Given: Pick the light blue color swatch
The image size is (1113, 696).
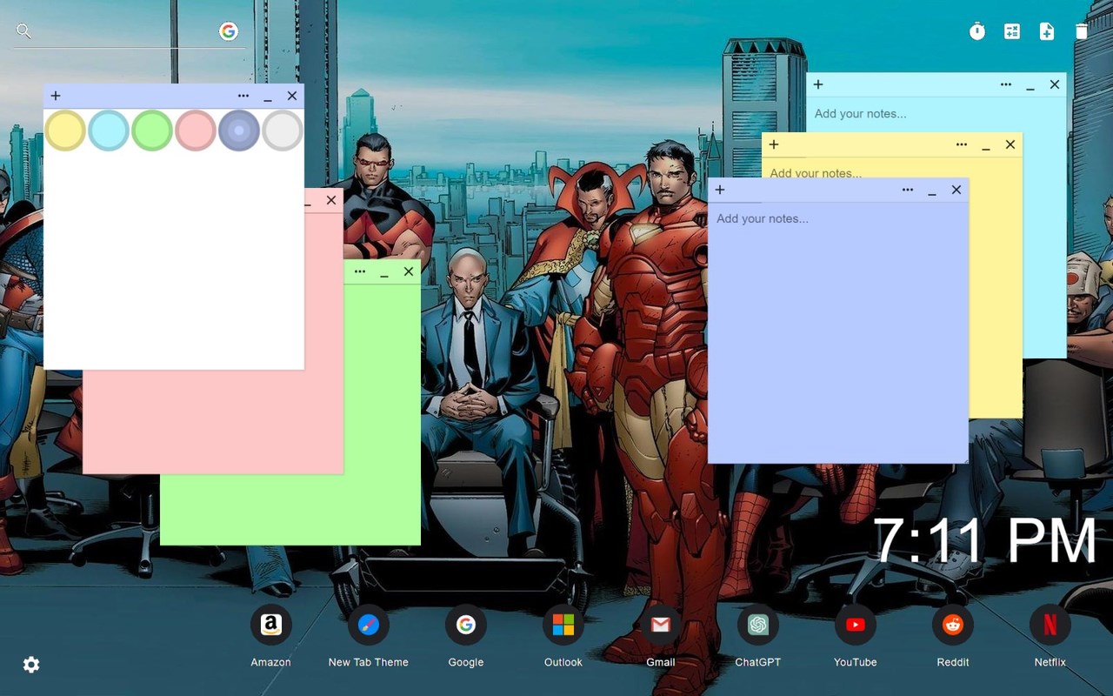Looking at the screenshot, I should [109, 130].
